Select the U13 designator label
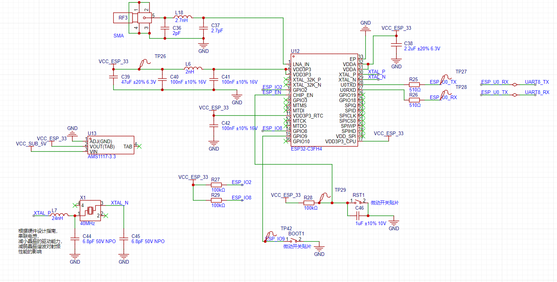The height and width of the screenshot is (282, 557). [x=92, y=133]
